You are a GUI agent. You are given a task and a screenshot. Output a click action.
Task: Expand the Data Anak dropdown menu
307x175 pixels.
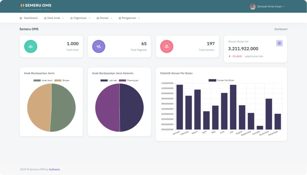tap(54, 18)
